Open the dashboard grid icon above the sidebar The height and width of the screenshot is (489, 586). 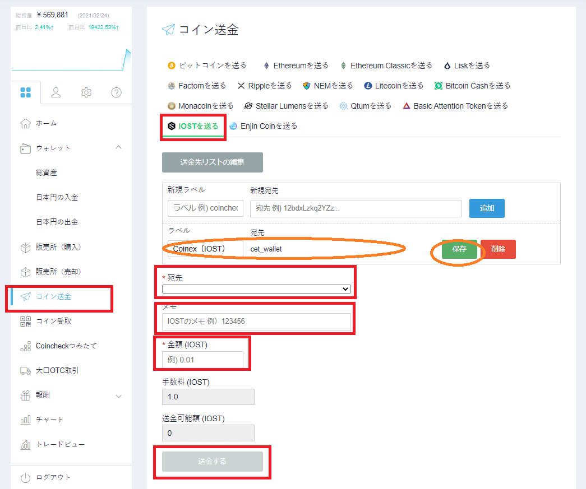[x=26, y=92]
